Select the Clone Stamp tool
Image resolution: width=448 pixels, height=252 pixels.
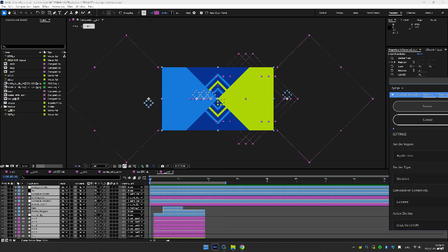coord(71,13)
